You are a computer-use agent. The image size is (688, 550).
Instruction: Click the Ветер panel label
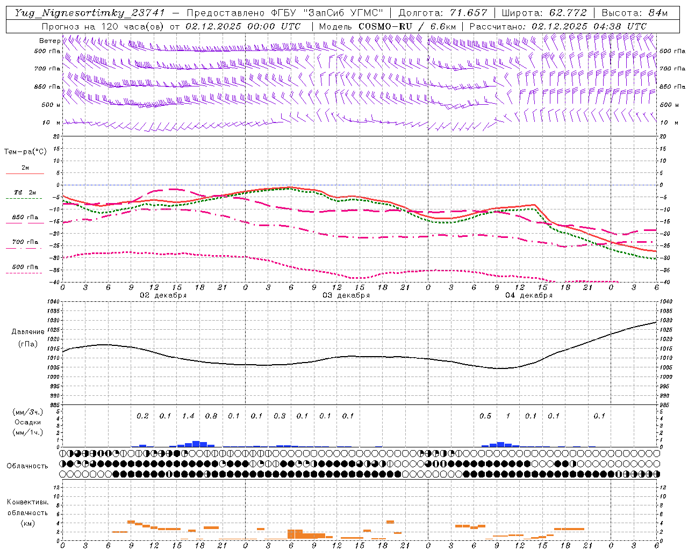(49, 41)
